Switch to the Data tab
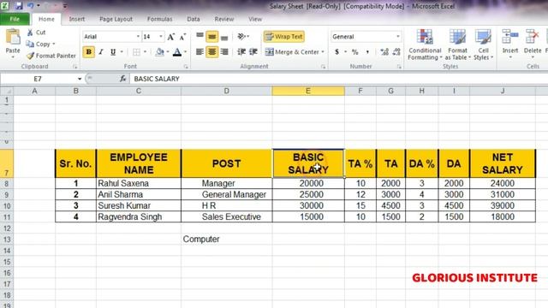The height and width of the screenshot is (308, 548). 194,19
